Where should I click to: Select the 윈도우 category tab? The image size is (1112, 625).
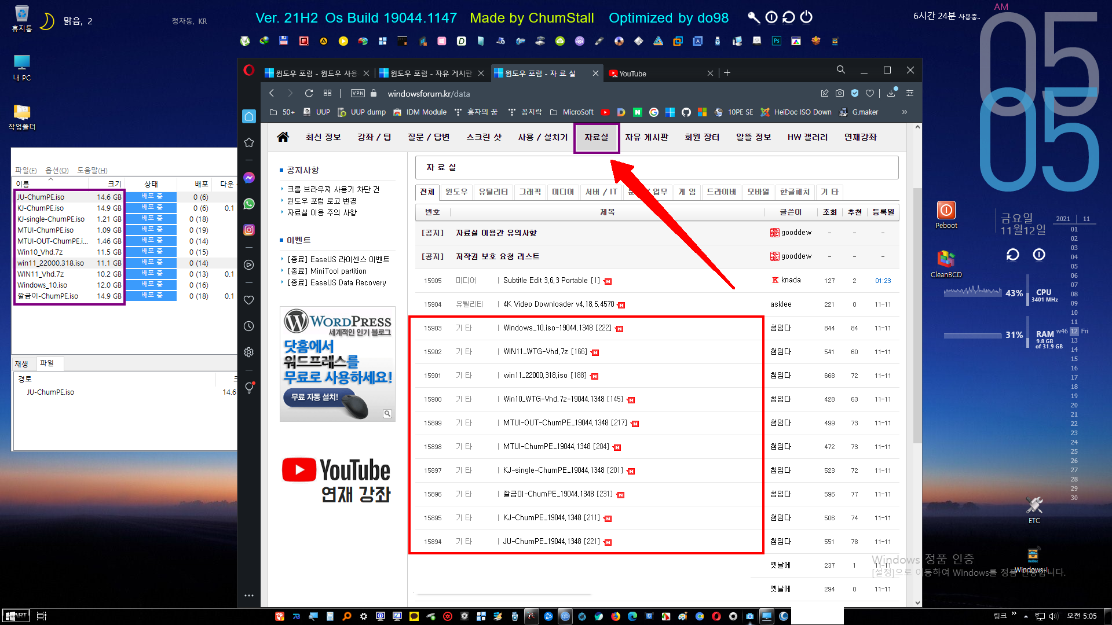click(456, 192)
